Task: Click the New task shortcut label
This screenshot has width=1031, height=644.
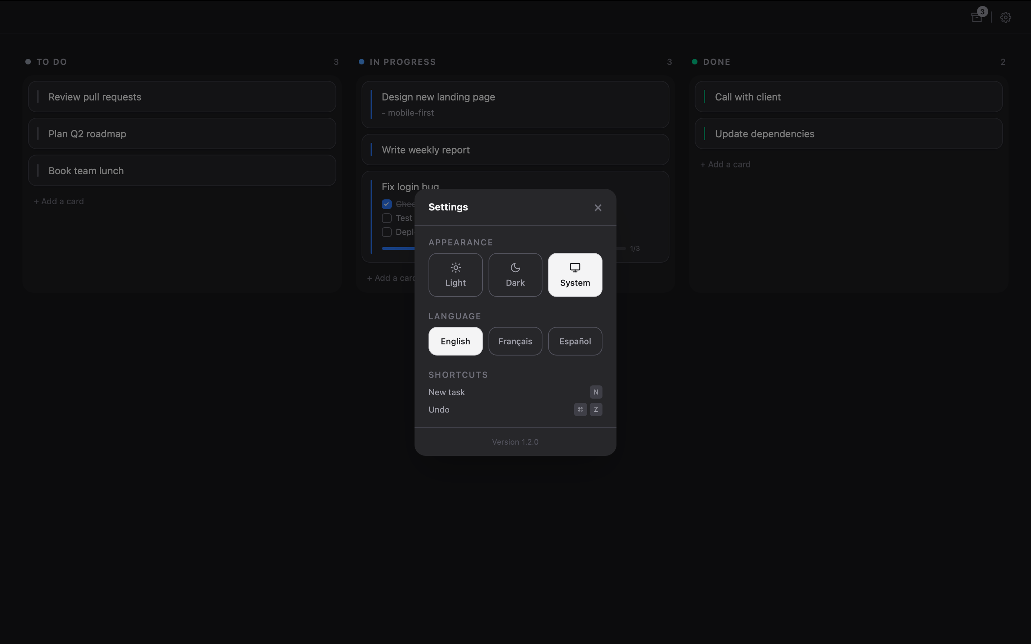Action: tap(446, 392)
